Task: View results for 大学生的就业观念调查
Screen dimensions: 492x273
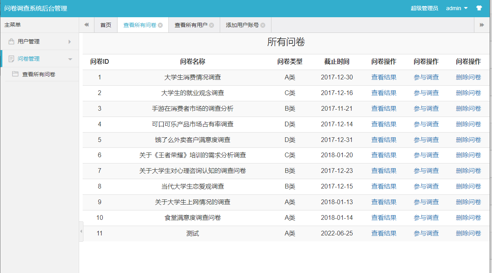Action: point(384,93)
